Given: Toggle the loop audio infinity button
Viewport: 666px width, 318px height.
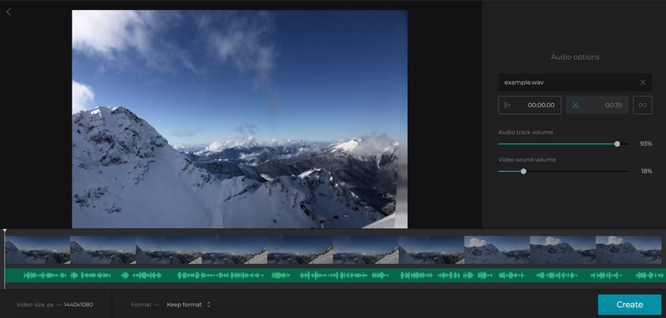Looking at the screenshot, I should 642,105.
